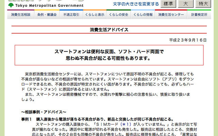Open the くらしの安全 menu tab

[x=119, y=15]
